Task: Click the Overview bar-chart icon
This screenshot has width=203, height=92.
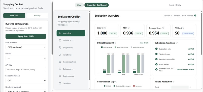Action: tap(60, 33)
